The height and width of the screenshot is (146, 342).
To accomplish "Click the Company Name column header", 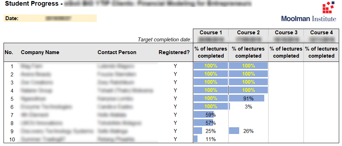I will point(40,52).
